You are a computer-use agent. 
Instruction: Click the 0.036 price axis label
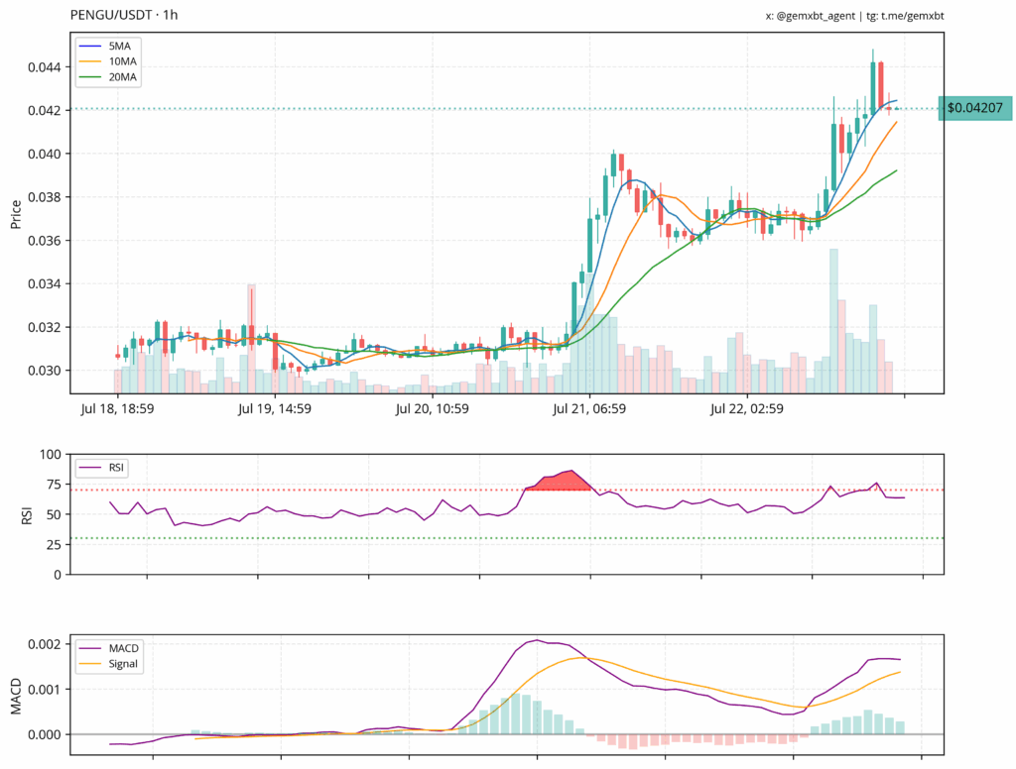click(x=44, y=241)
